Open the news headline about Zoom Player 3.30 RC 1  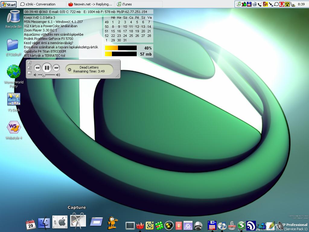click(x=40, y=30)
